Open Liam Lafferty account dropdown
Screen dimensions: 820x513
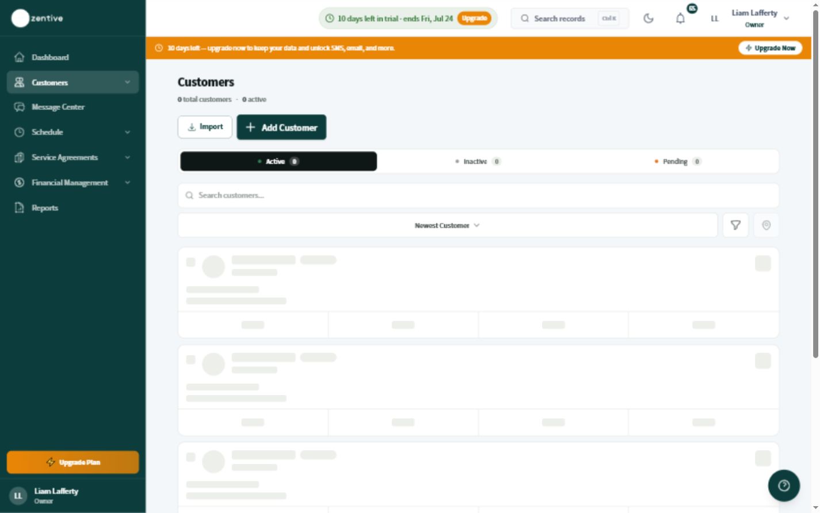pos(760,18)
